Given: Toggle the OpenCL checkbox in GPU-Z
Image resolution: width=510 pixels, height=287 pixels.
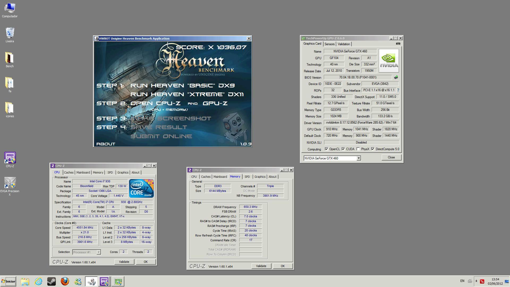Looking at the screenshot, I should (x=326, y=149).
